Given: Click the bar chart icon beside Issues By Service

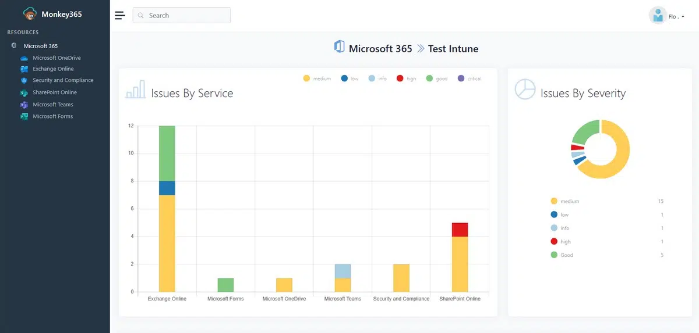Looking at the screenshot, I should 136,89.
